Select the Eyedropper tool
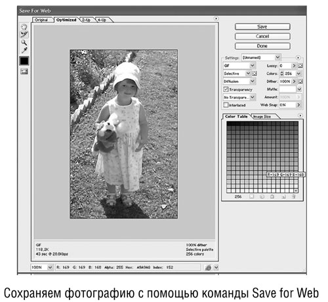Screen dimensions: 328x302 [24, 51]
